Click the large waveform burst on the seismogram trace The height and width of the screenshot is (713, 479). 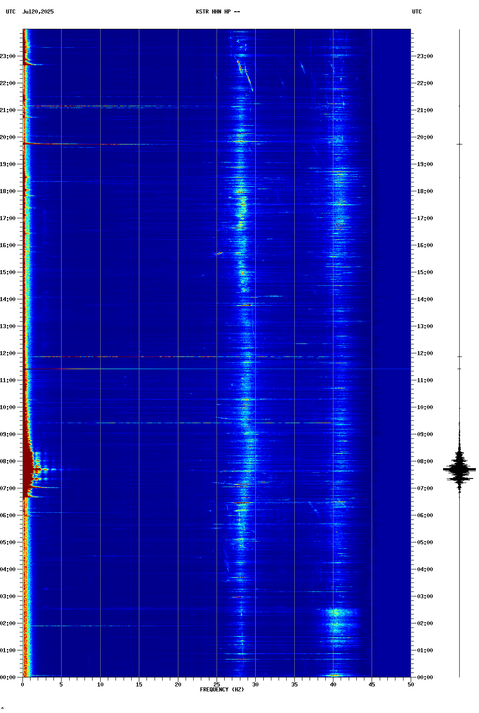[x=459, y=469]
